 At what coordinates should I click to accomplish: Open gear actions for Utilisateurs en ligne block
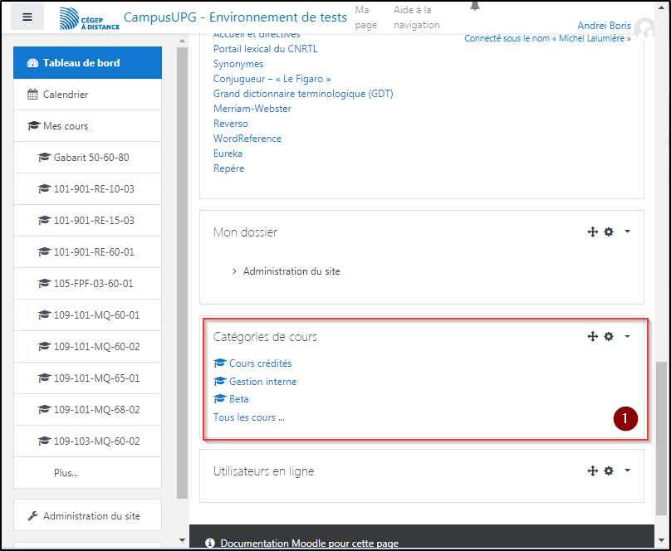pos(609,471)
